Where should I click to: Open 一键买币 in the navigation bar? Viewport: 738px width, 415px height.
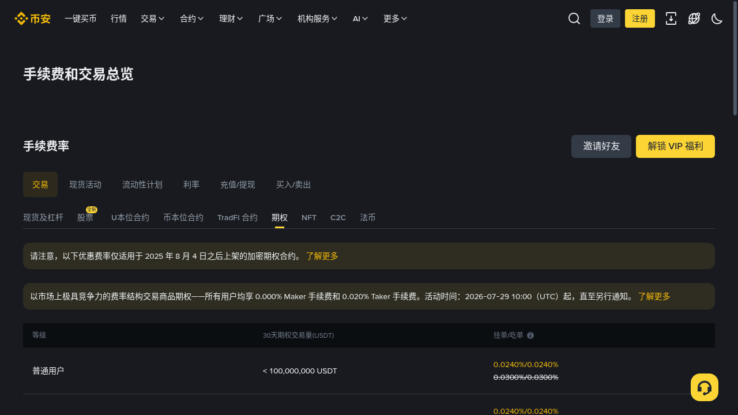(81, 18)
